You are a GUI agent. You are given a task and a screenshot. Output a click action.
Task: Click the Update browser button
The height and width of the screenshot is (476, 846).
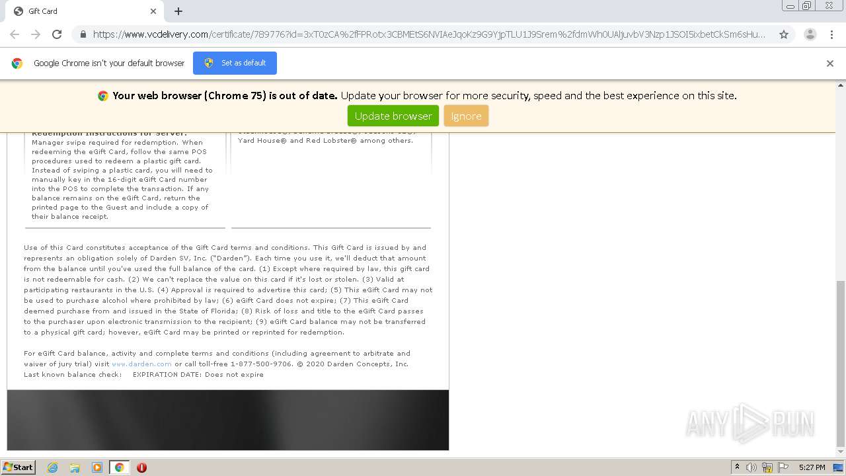393,116
